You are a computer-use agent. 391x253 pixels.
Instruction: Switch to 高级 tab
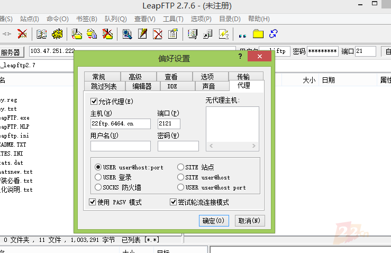139,77
